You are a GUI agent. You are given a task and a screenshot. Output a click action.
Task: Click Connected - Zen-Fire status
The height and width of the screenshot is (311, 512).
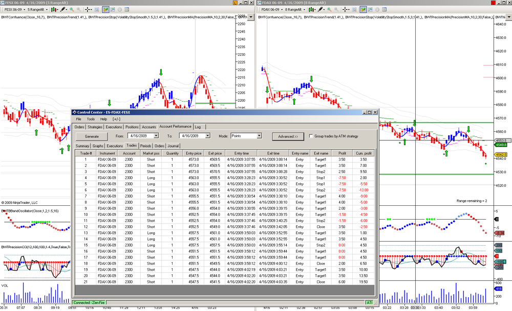(89, 302)
